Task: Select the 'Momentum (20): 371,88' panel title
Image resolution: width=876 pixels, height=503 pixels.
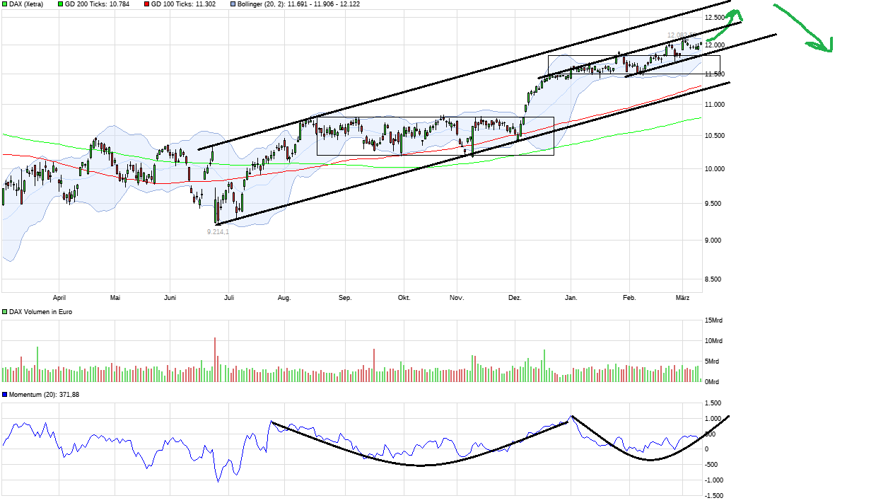Action: [44, 394]
